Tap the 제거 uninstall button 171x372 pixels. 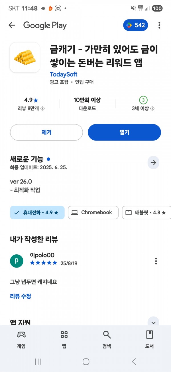pos(46,132)
